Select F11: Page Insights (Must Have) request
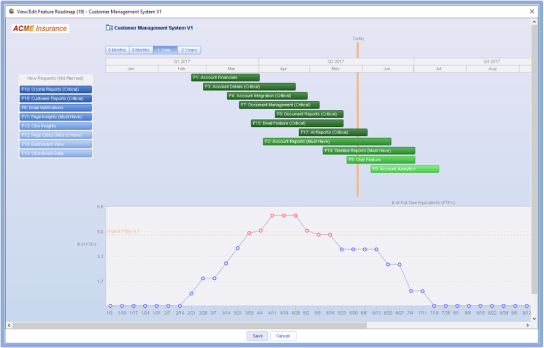 [x=56, y=117]
